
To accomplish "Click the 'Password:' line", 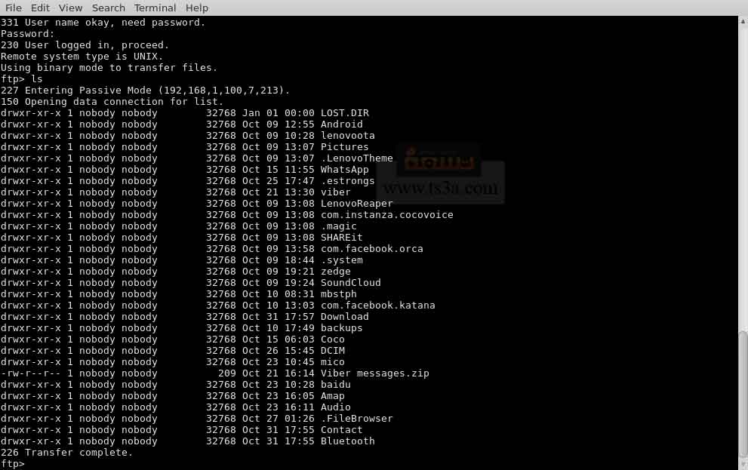I will (x=28, y=34).
